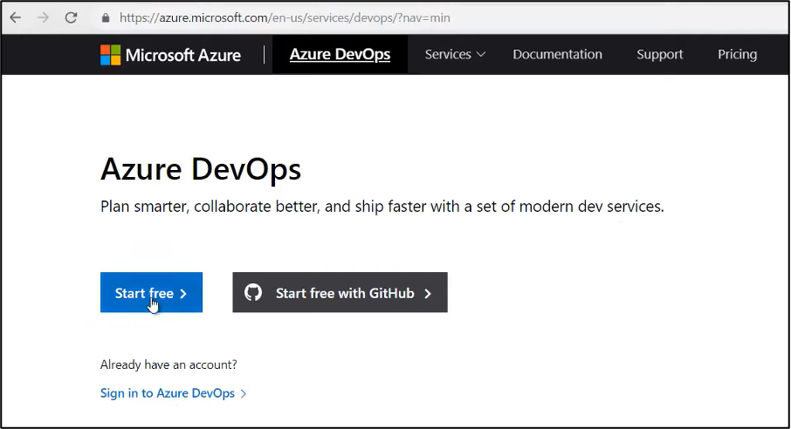Expand the Services dropdown menu
The width and height of the screenshot is (791, 429).
click(455, 54)
